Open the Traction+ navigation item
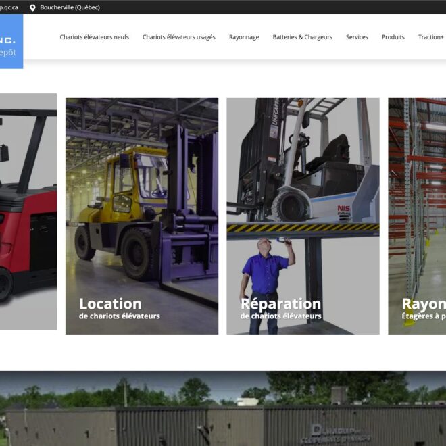The height and width of the screenshot is (446, 446). point(430,37)
